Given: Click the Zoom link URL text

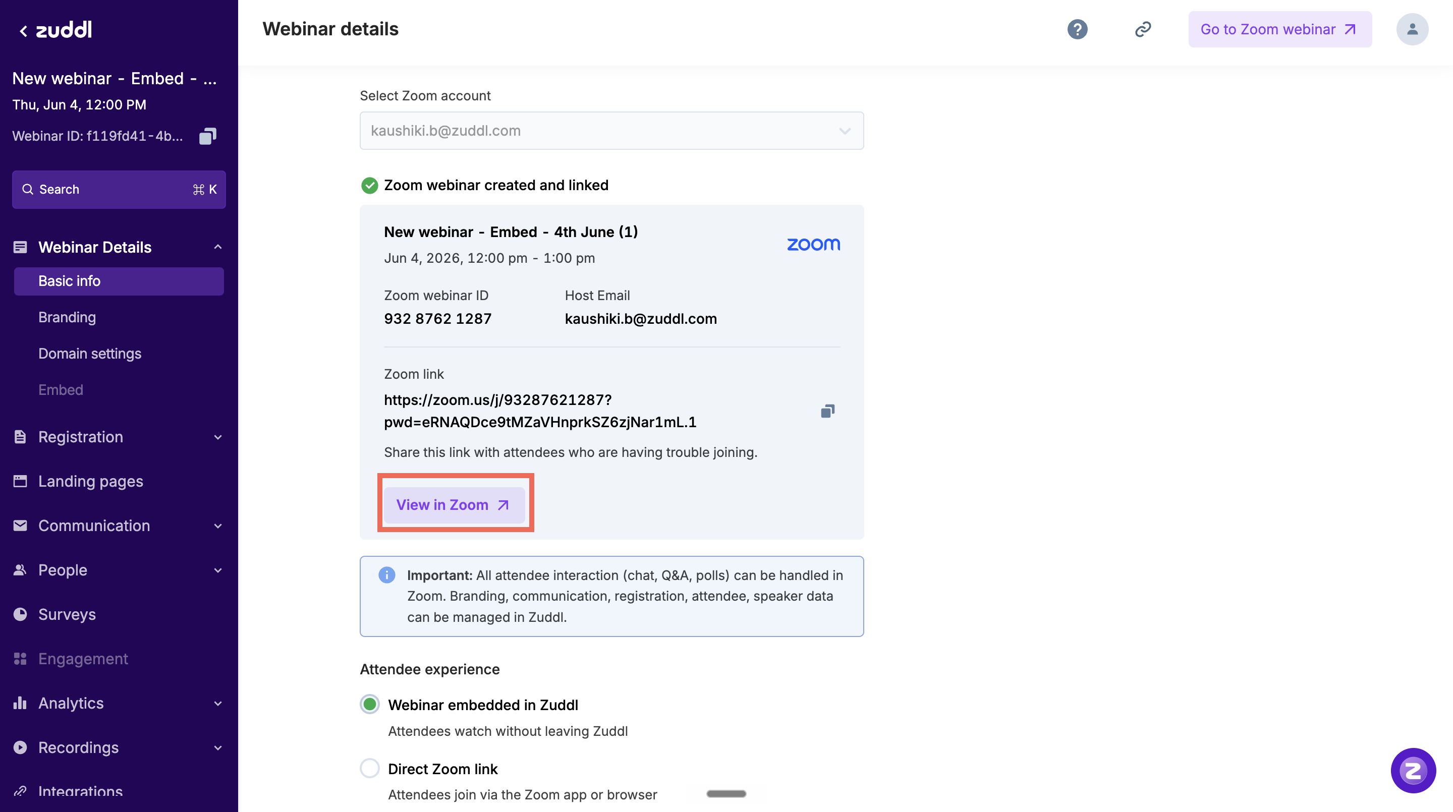Looking at the screenshot, I should [x=540, y=411].
